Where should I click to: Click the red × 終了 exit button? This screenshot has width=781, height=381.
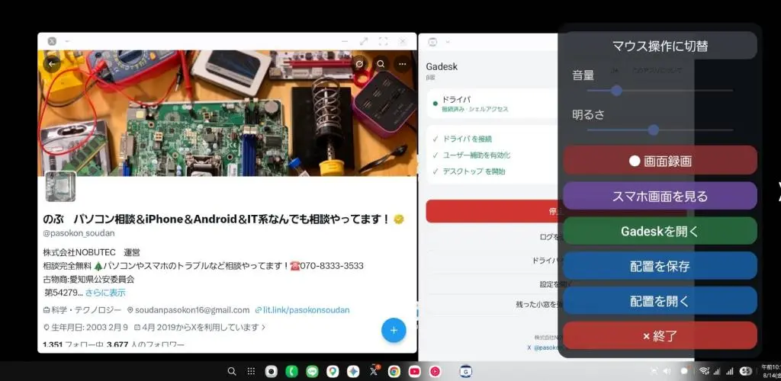[660, 336]
